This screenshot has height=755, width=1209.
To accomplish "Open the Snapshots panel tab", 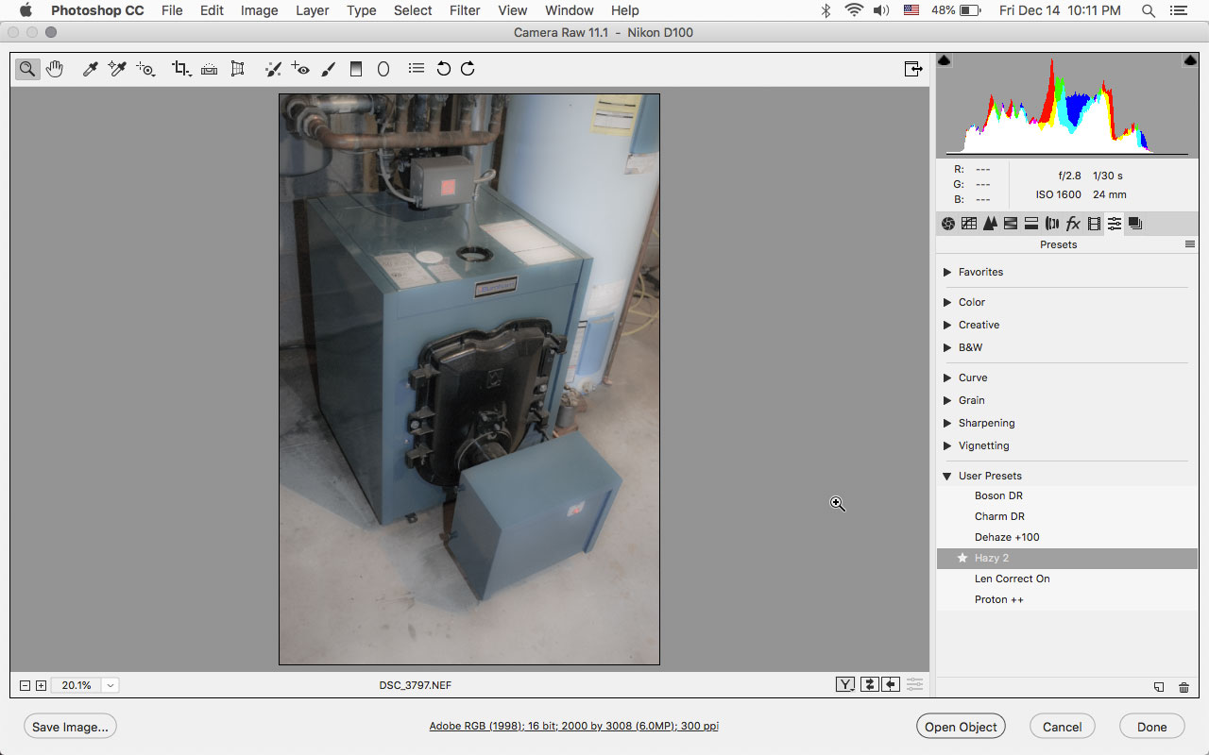I will click(1135, 224).
